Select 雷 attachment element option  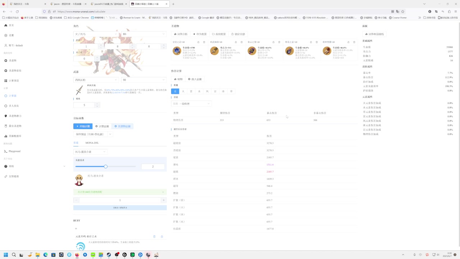pos(191,91)
